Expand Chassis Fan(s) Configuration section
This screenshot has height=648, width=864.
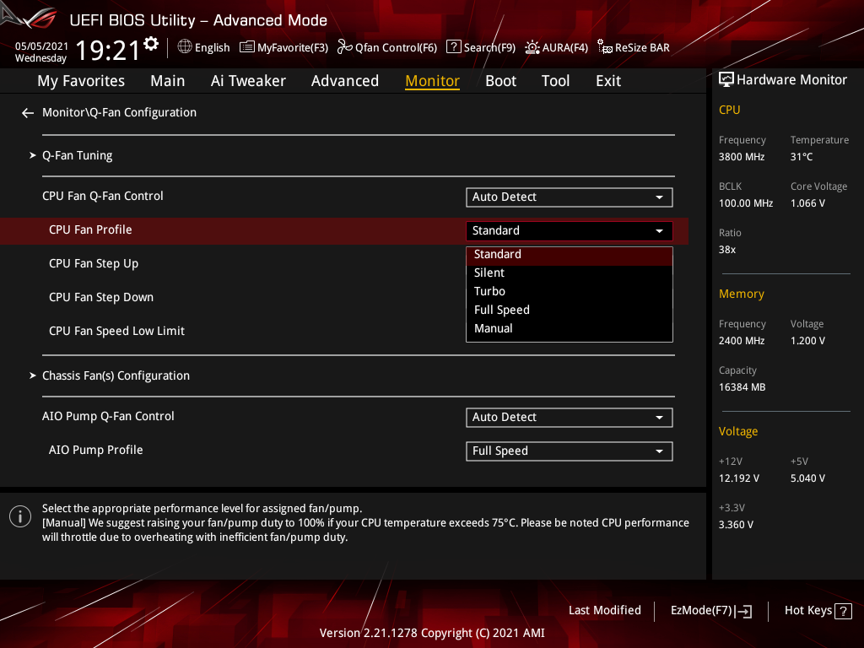pos(116,375)
